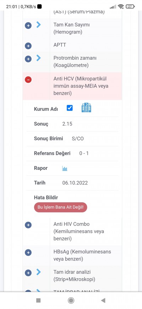Open the blue chevron beside Protrombin zamanı
The height and width of the screenshot is (309, 142).
tap(39, 58)
